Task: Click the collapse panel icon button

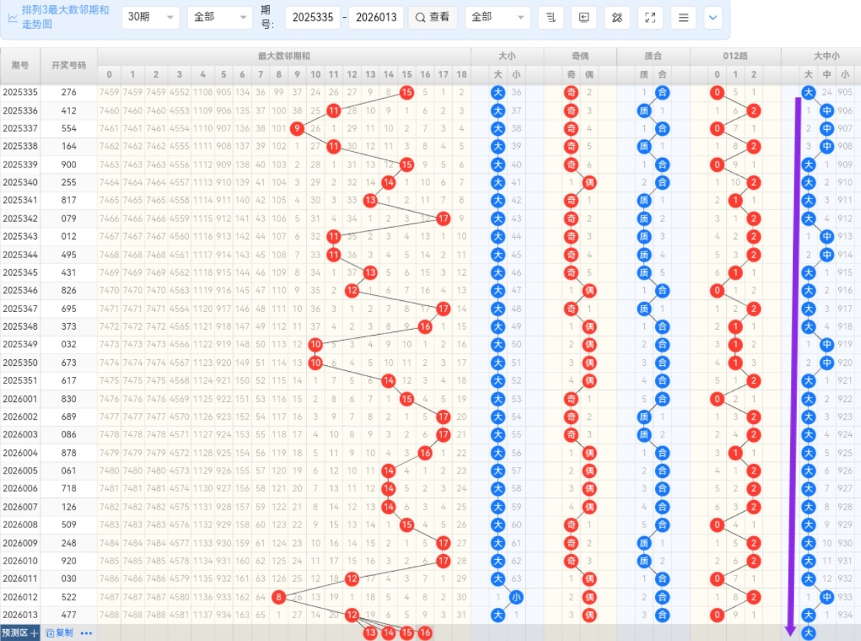Action: 584,17
